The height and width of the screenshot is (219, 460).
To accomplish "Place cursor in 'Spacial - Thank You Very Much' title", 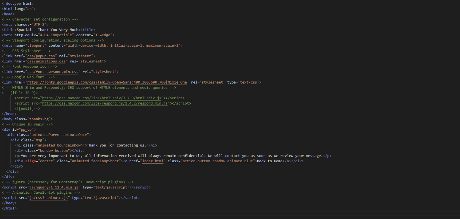I will point(48,30).
